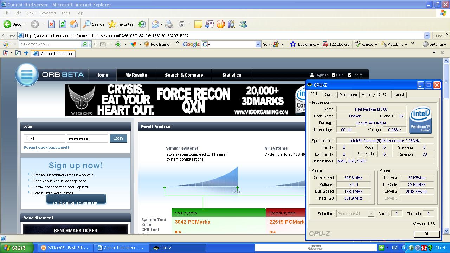
Task: Open the Favorites star in toolbar
Action: tap(121, 24)
